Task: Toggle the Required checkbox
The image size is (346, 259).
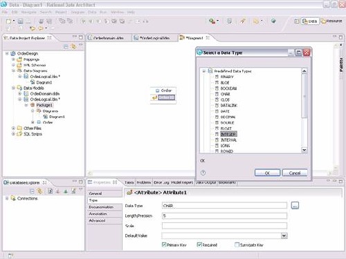Action: (199, 244)
